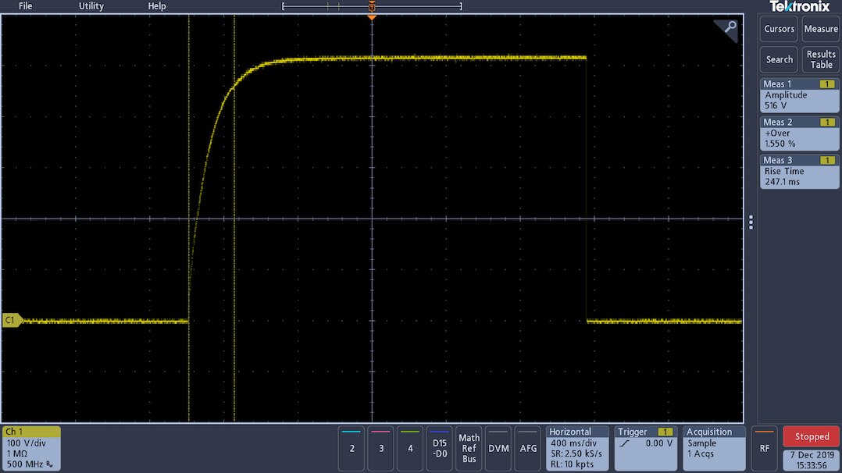Click the orange trigger position marker
The height and width of the screenshot is (473, 842).
(x=372, y=16)
